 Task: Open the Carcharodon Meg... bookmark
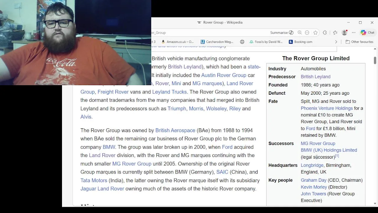coord(217,42)
